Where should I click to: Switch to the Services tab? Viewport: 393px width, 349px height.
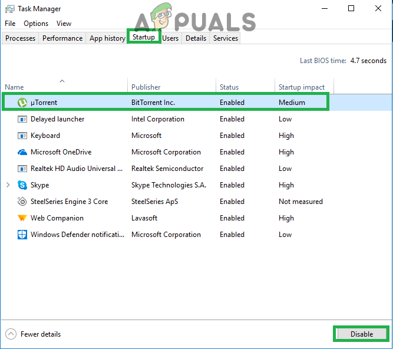226,38
